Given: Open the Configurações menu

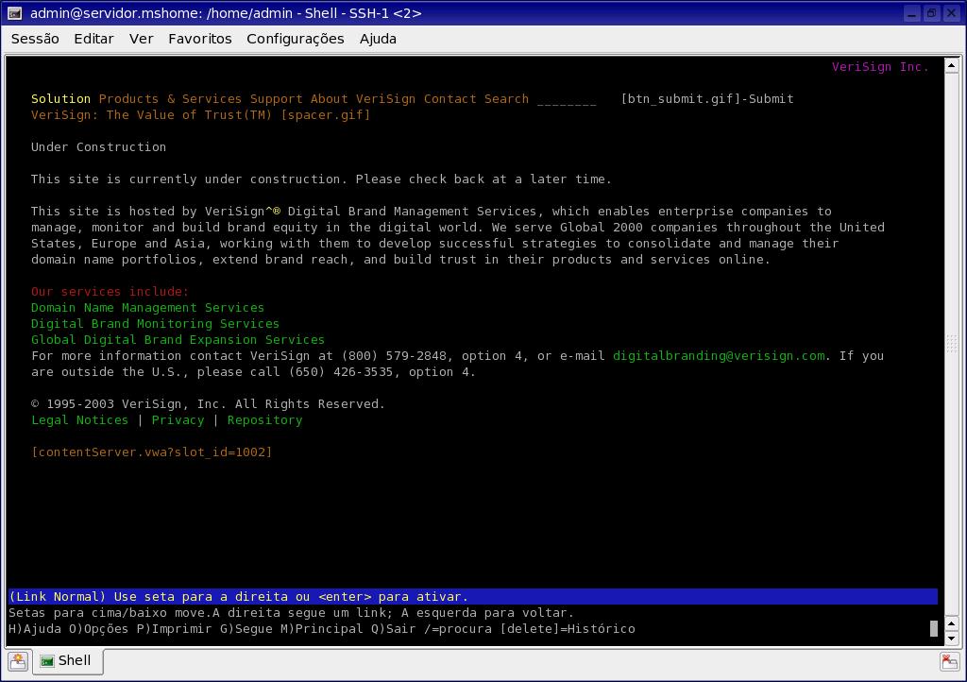Looking at the screenshot, I should pos(296,39).
